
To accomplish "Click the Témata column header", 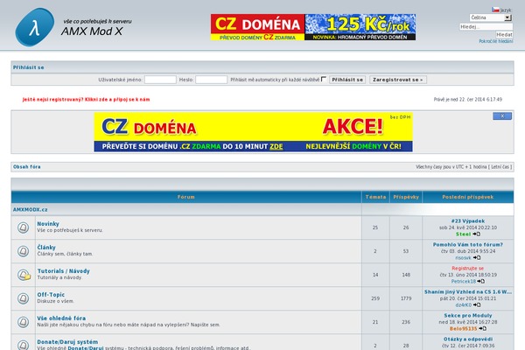I will [375, 197].
